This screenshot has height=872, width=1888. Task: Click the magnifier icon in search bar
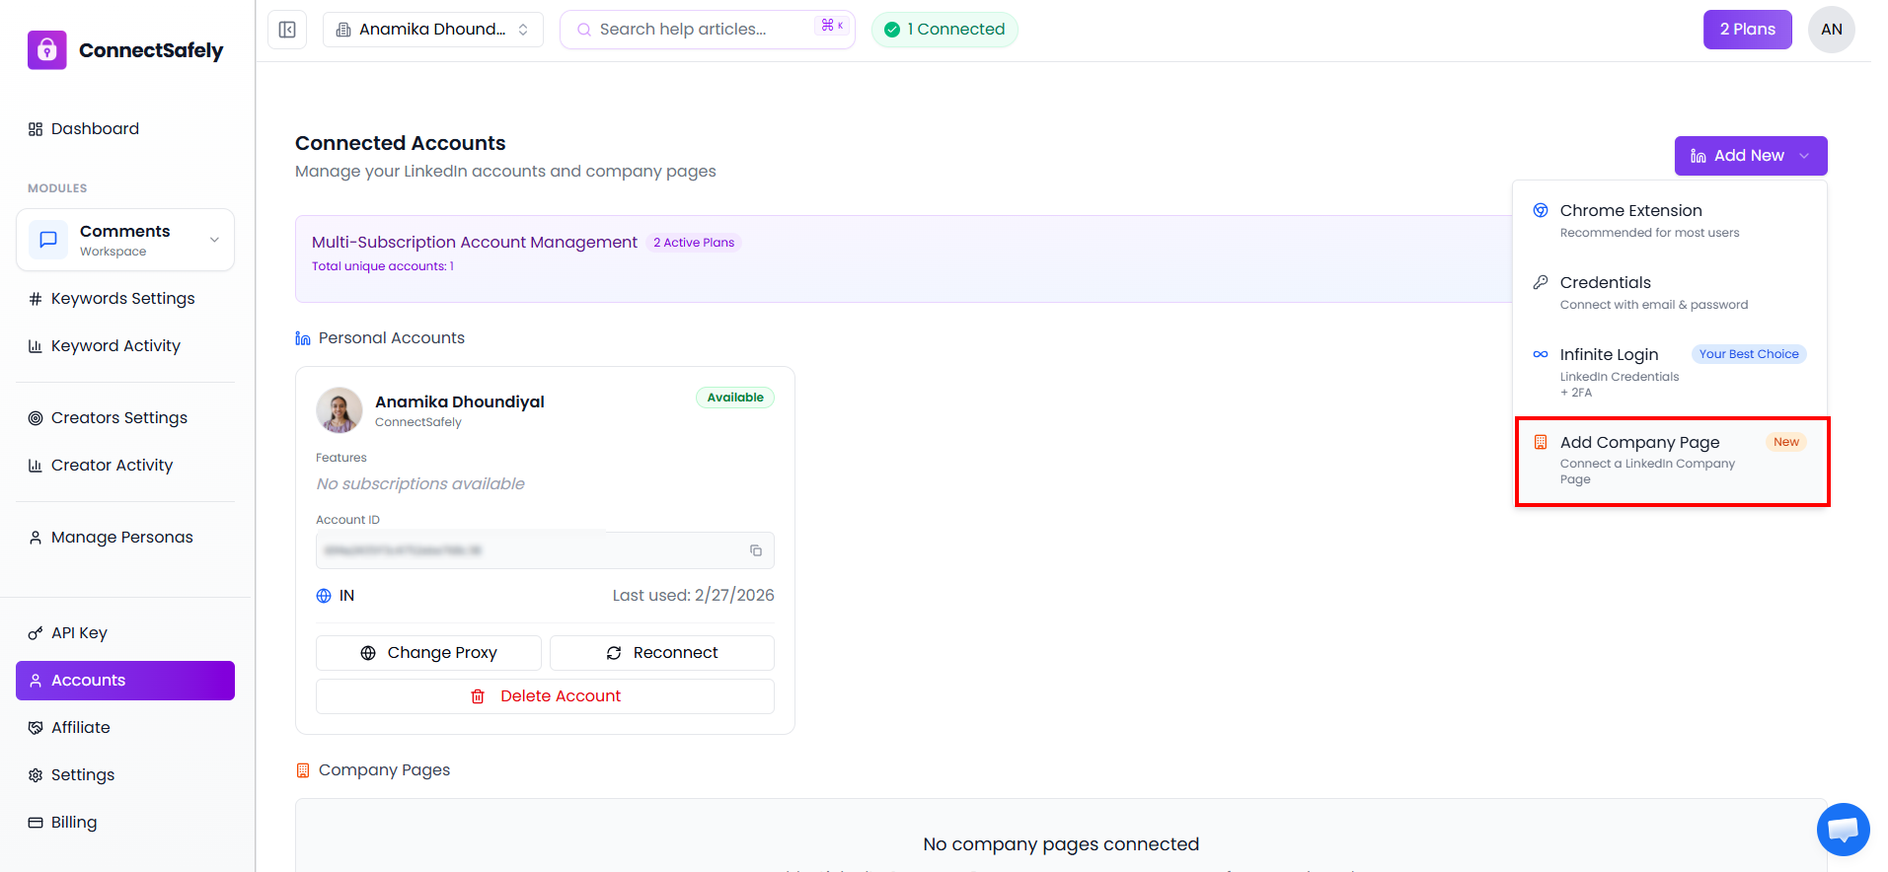click(584, 30)
